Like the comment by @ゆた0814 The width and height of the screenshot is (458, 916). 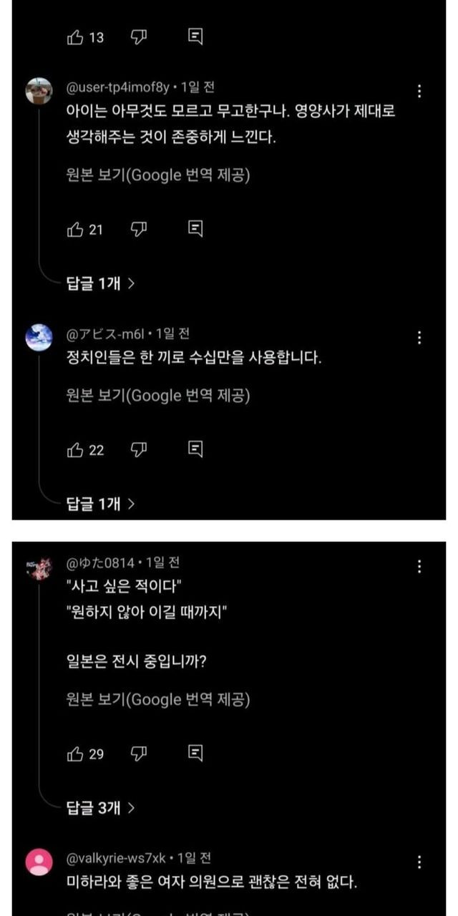75,753
